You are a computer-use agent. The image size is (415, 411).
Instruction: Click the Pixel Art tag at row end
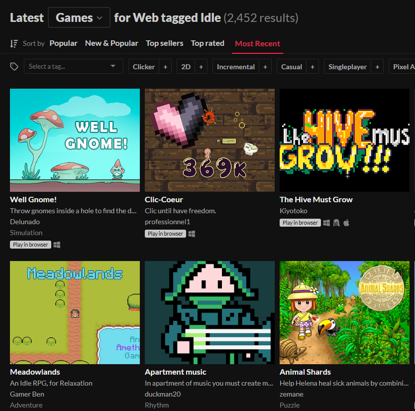point(402,67)
